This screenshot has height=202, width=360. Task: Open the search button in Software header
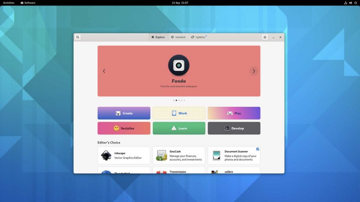pyautogui.click(x=78, y=37)
